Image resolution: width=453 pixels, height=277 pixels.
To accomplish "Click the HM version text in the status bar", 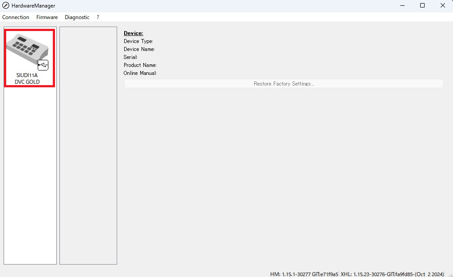I will pos(304,274).
